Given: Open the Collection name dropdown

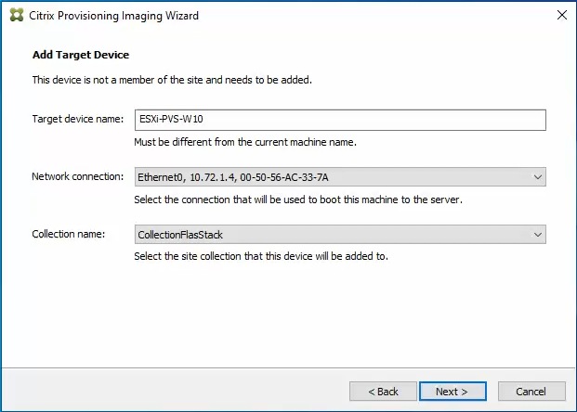Looking at the screenshot, I should click(340, 235).
